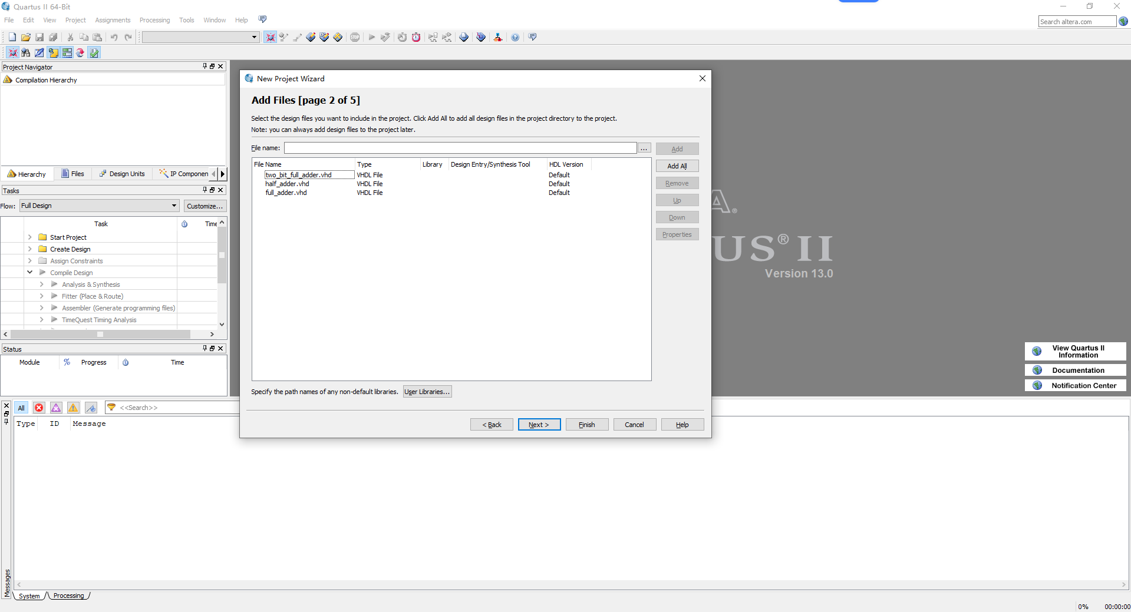Screen dimensions: 1131x612
Task: Click the green checklist icon in second toolbar
Action: point(94,52)
